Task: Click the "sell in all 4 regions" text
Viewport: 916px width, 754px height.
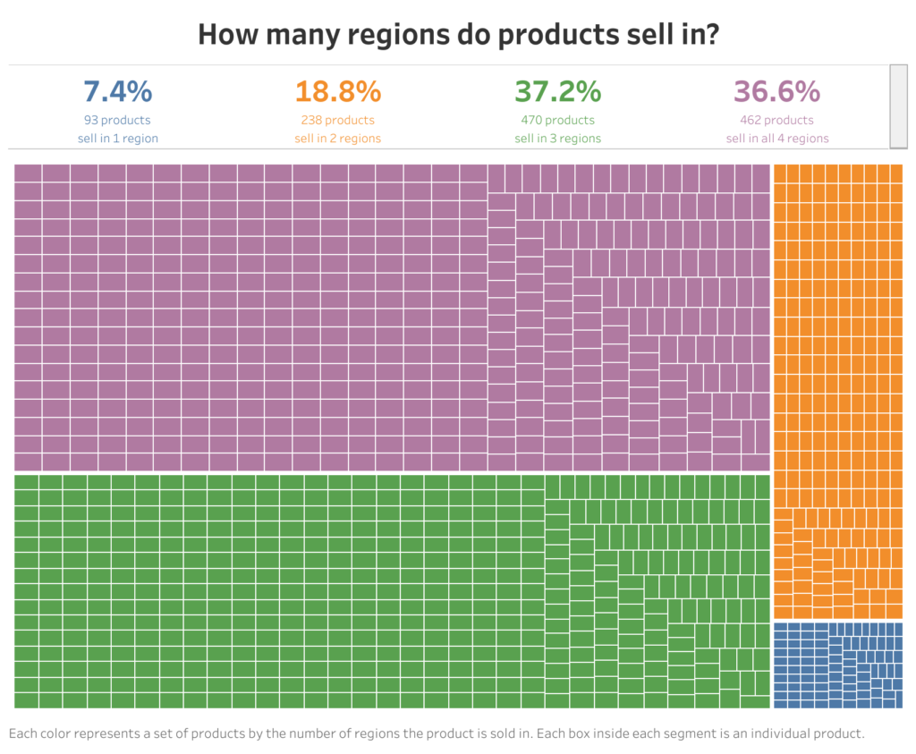Action: pos(776,139)
